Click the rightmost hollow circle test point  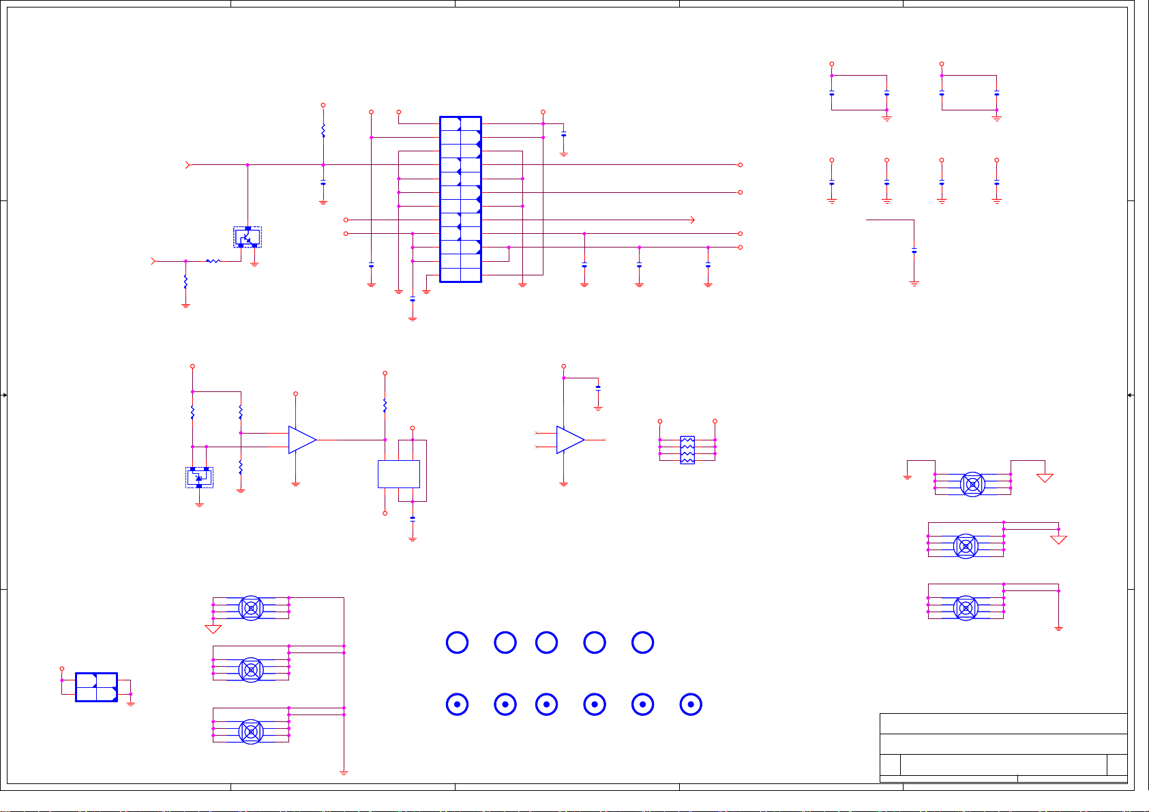pos(642,642)
